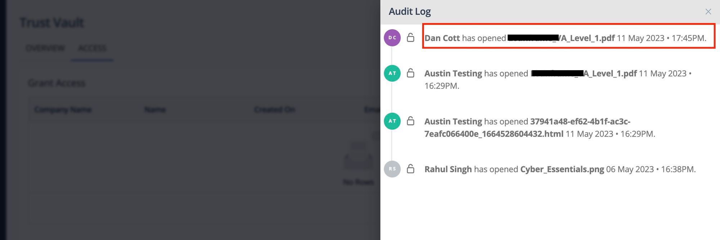Screen dimensions: 720x240
Task: Click the unlock icon on Rahul Singh's entry
Action: 410,168
